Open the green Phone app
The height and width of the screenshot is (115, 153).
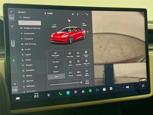[x=60, y=94]
